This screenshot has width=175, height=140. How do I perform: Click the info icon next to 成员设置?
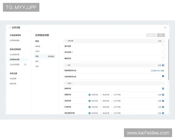[72, 52]
